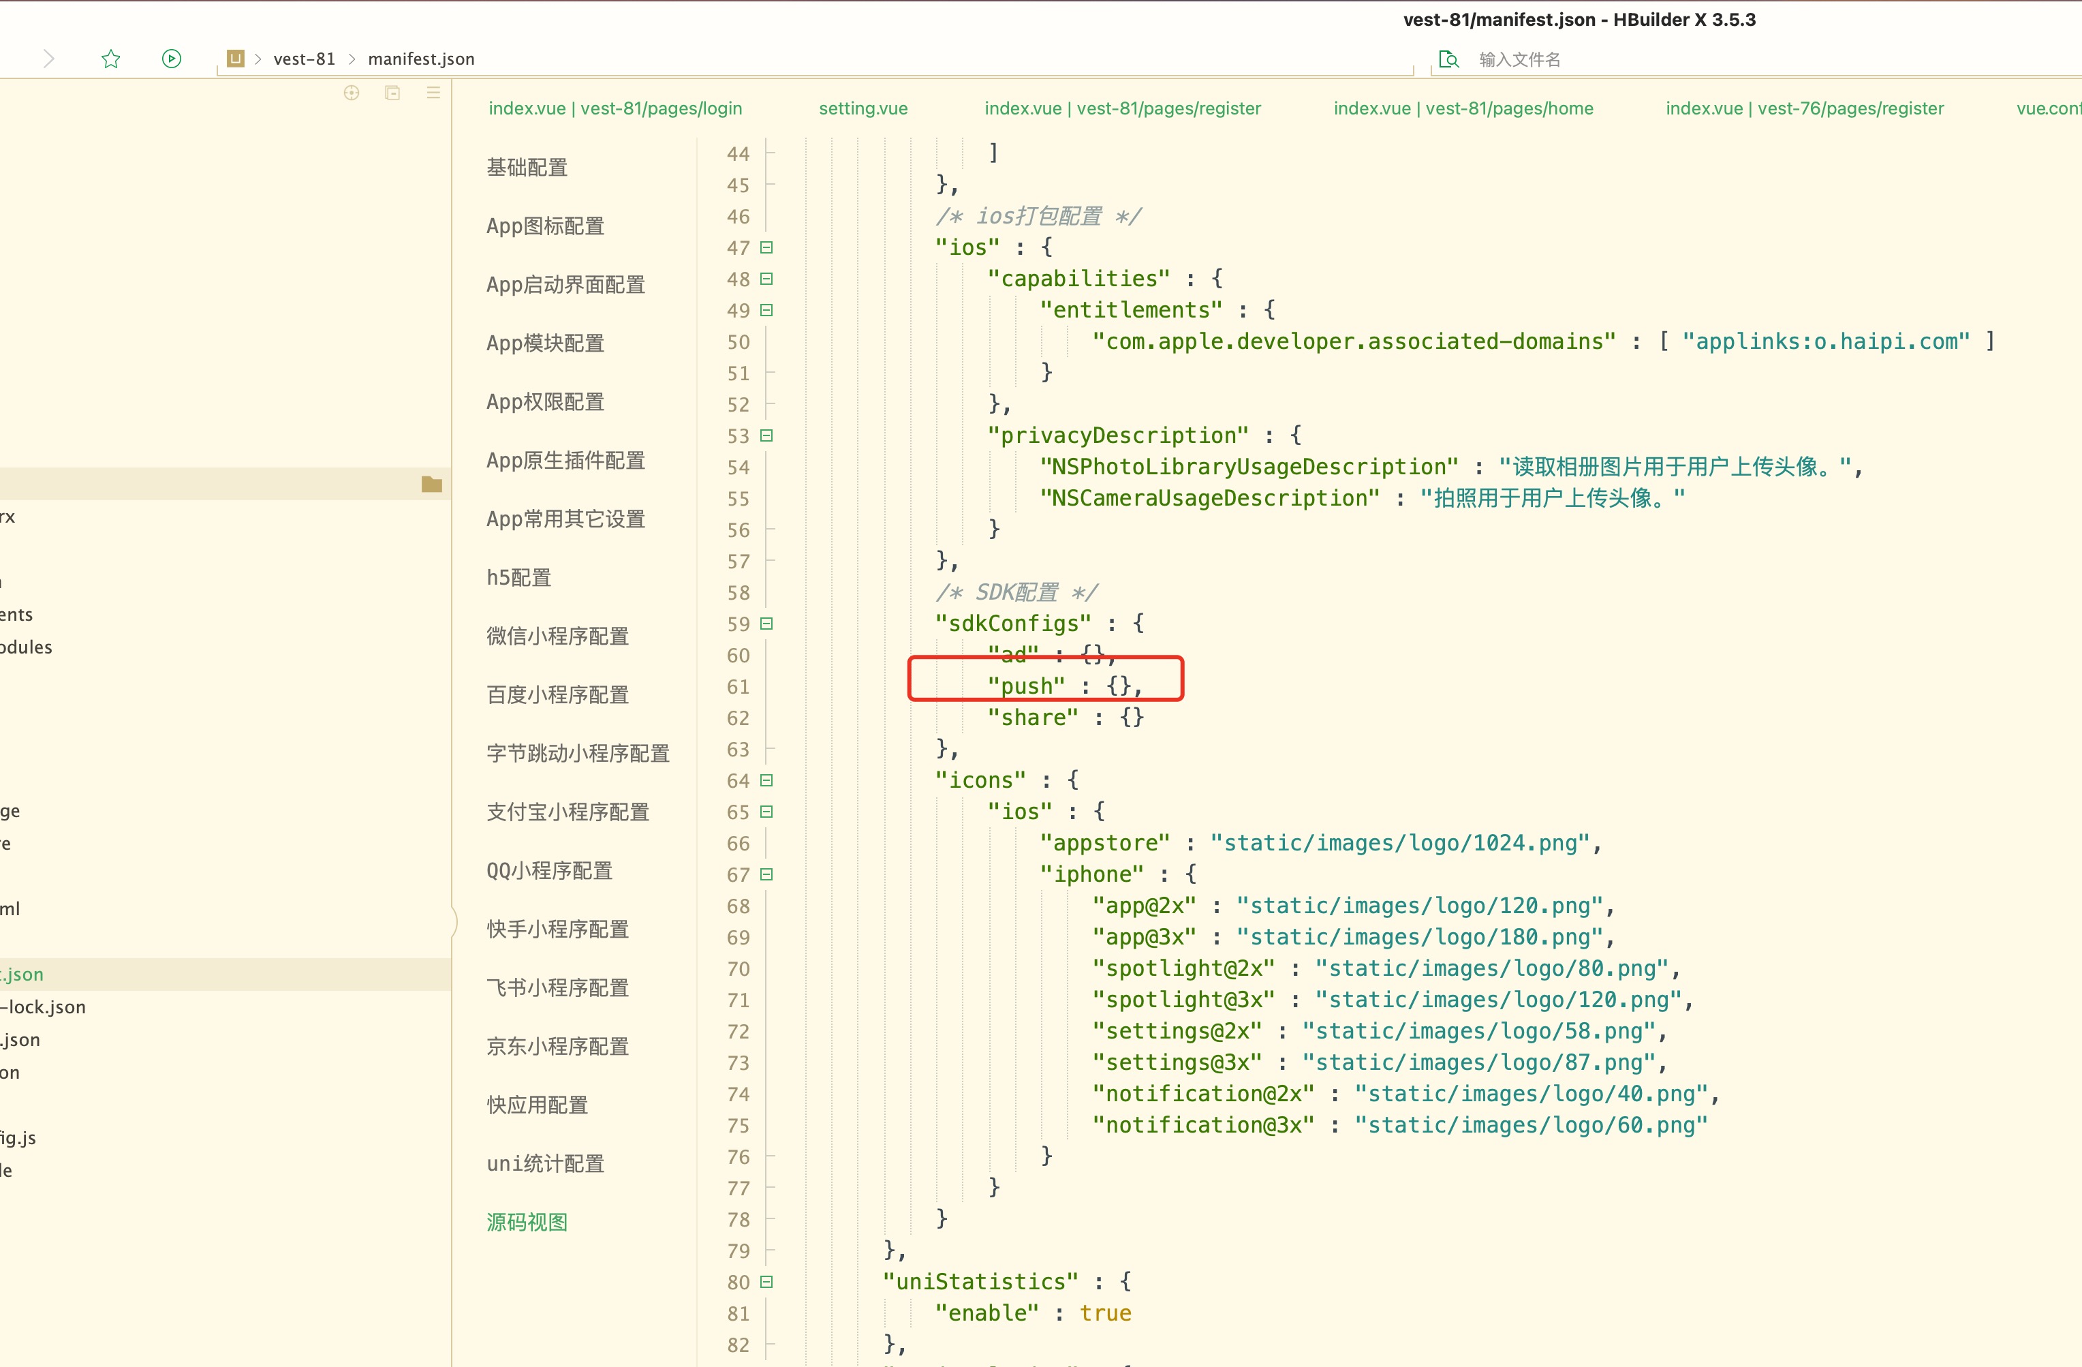Click the star bookmark icon
This screenshot has width=2082, height=1367.
pos(110,59)
